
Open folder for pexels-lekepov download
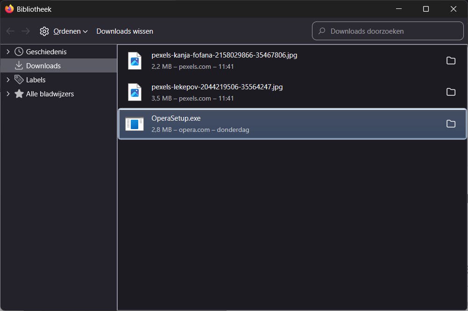pyautogui.click(x=451, y=92)
